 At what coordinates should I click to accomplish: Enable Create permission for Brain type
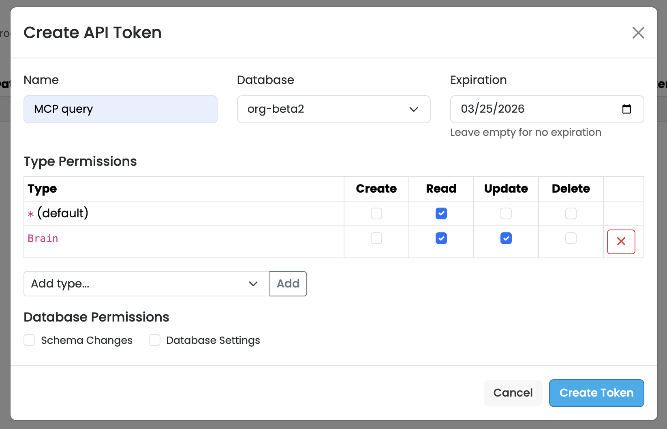[376, 238]
